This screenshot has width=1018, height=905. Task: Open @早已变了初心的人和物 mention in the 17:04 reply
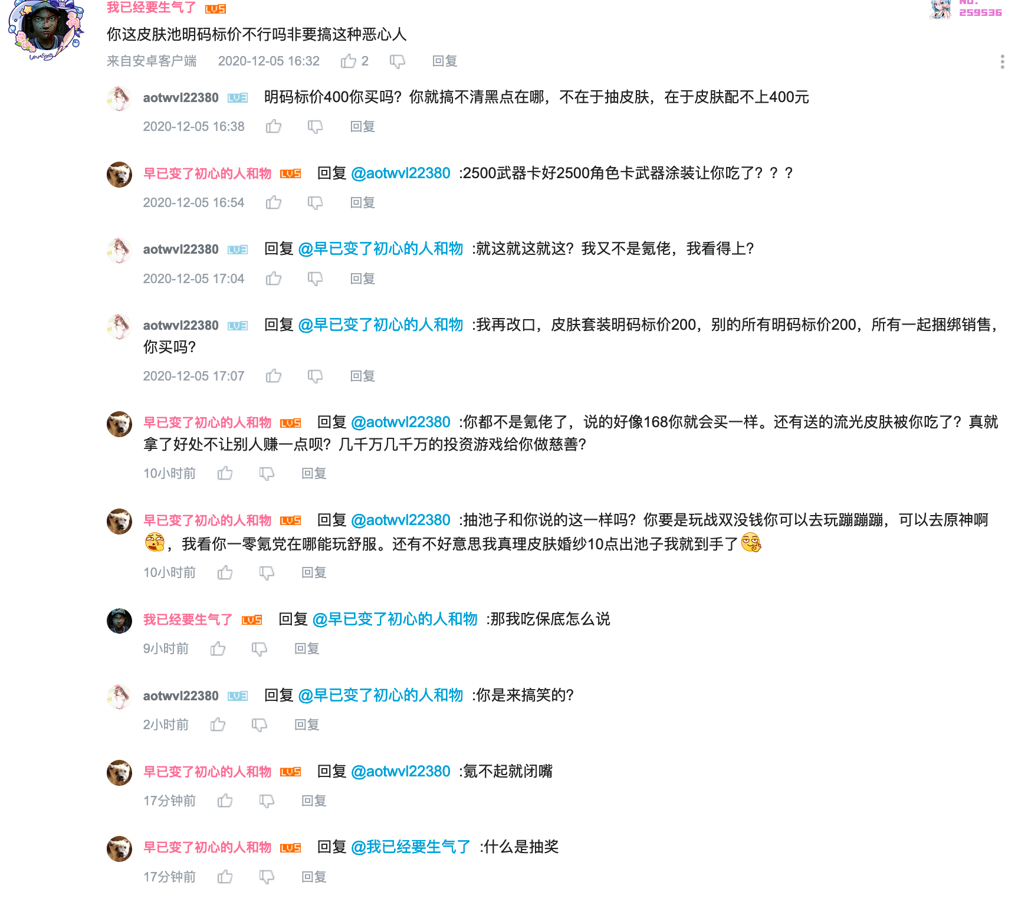(x=380, y=248)
